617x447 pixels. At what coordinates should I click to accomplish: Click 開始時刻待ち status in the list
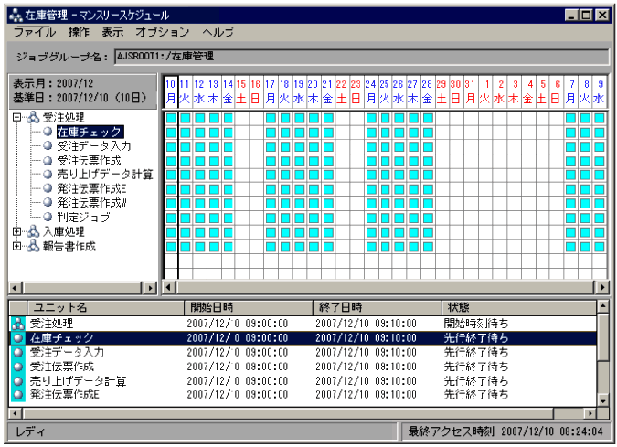click(x=476, y=324)
